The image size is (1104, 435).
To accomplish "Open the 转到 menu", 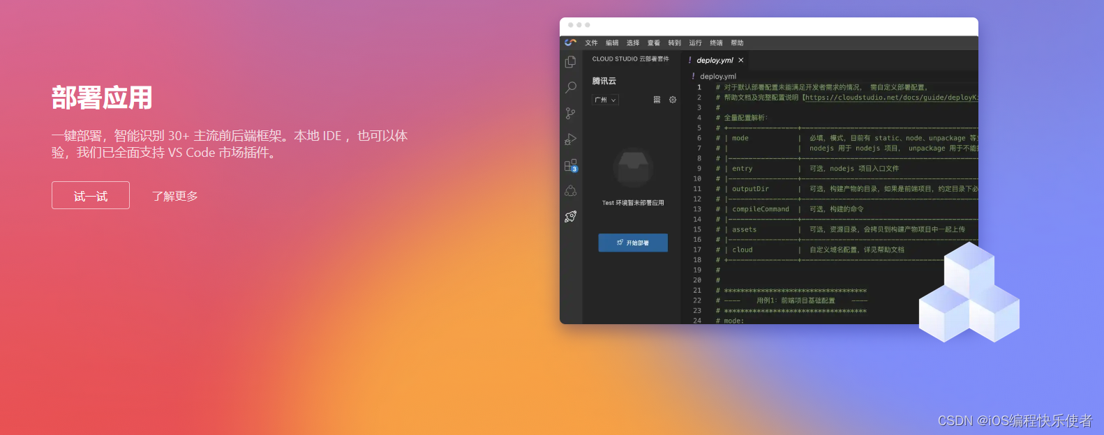I will [x=675, y=43].
